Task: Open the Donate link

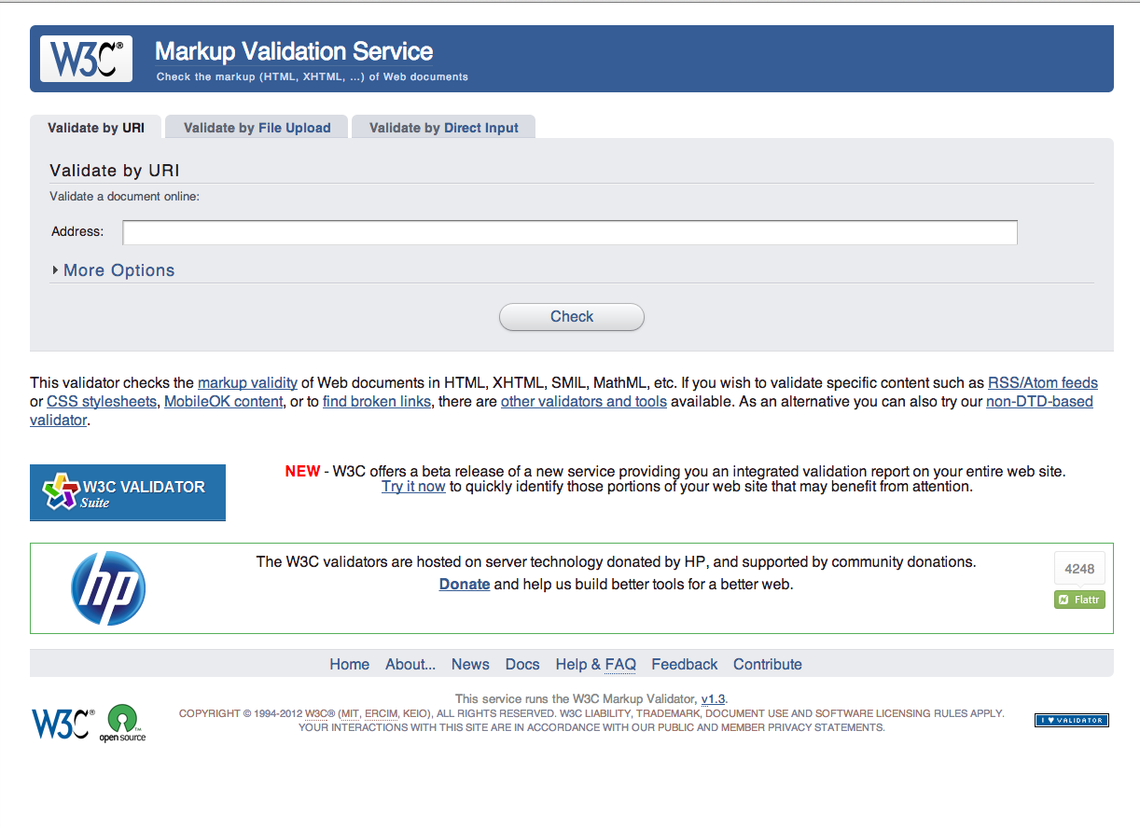Action: 464,584
